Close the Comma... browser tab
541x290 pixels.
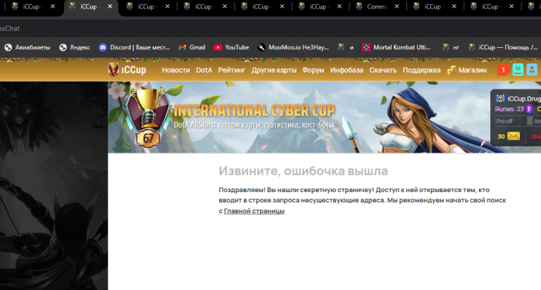[x=397, y=6]
